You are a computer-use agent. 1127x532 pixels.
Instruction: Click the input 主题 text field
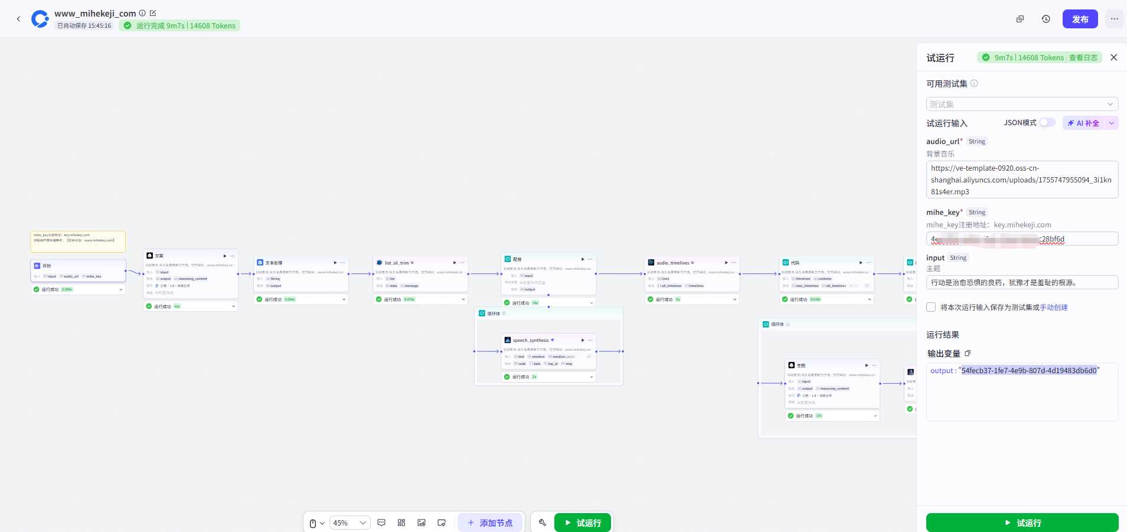pos(1022,282)
